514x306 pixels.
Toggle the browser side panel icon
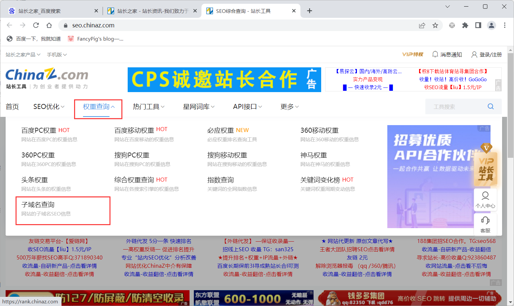click(478, 25)
